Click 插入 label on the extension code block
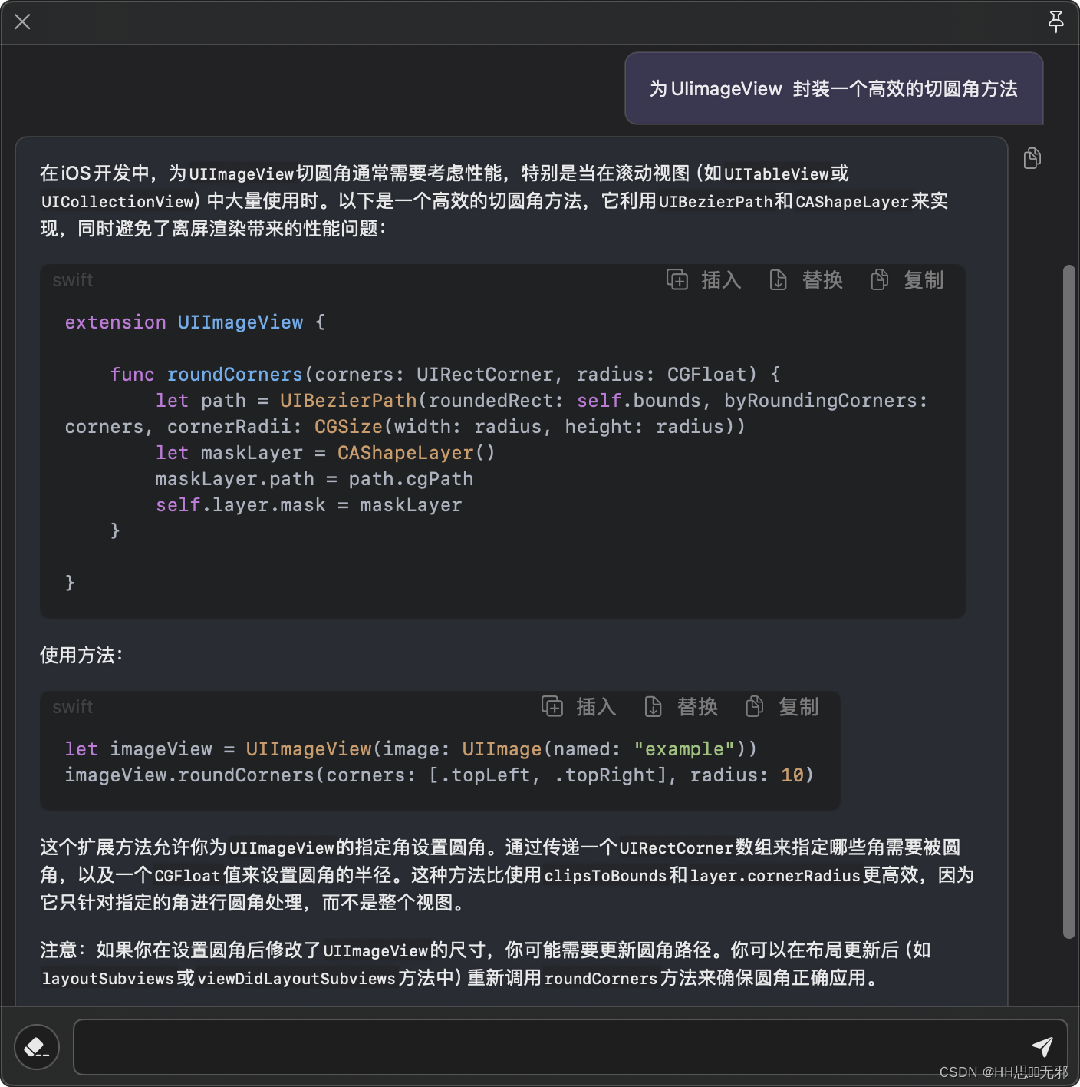The image size is (1080, 1087). coord(721,280)
